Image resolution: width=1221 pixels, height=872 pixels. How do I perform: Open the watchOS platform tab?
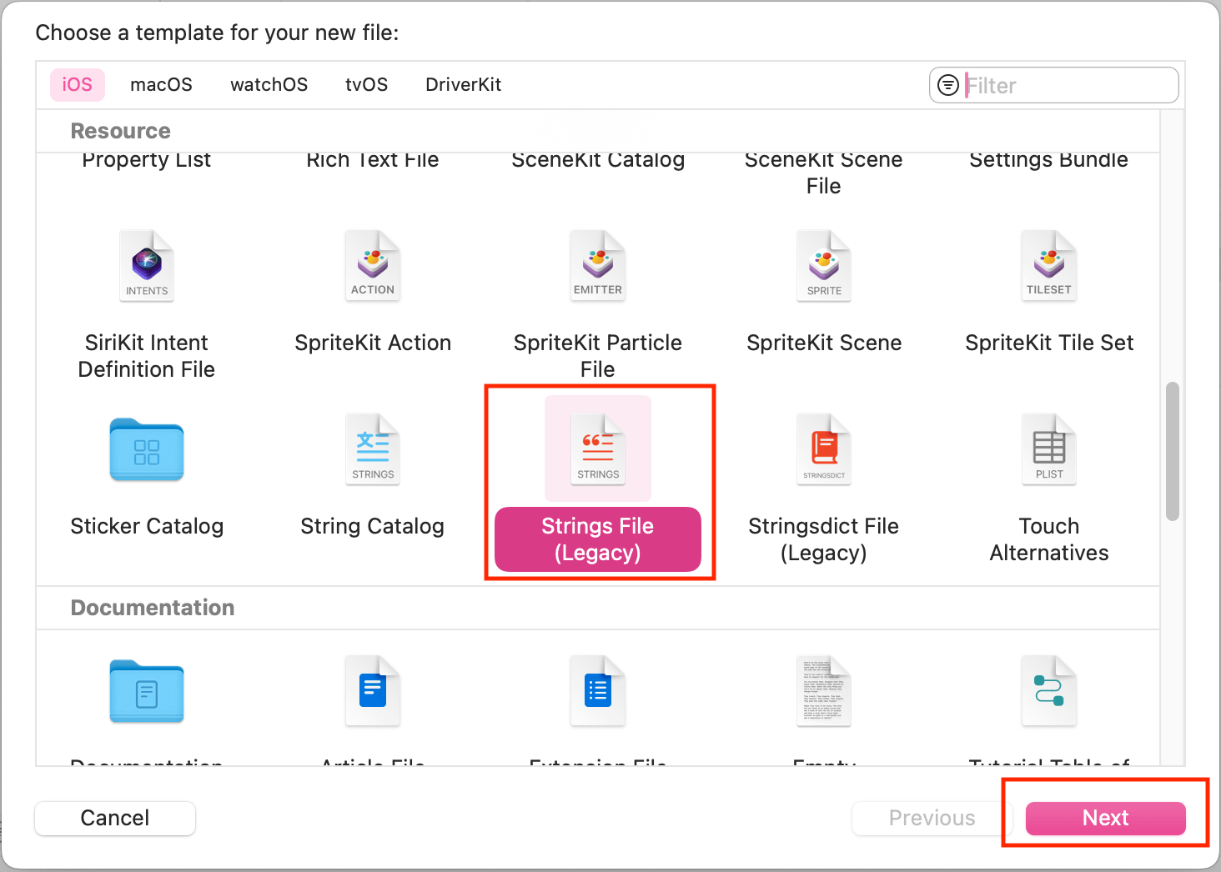269,85
